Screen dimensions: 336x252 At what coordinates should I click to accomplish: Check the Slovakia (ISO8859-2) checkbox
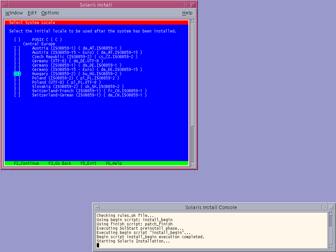[17, 87]
